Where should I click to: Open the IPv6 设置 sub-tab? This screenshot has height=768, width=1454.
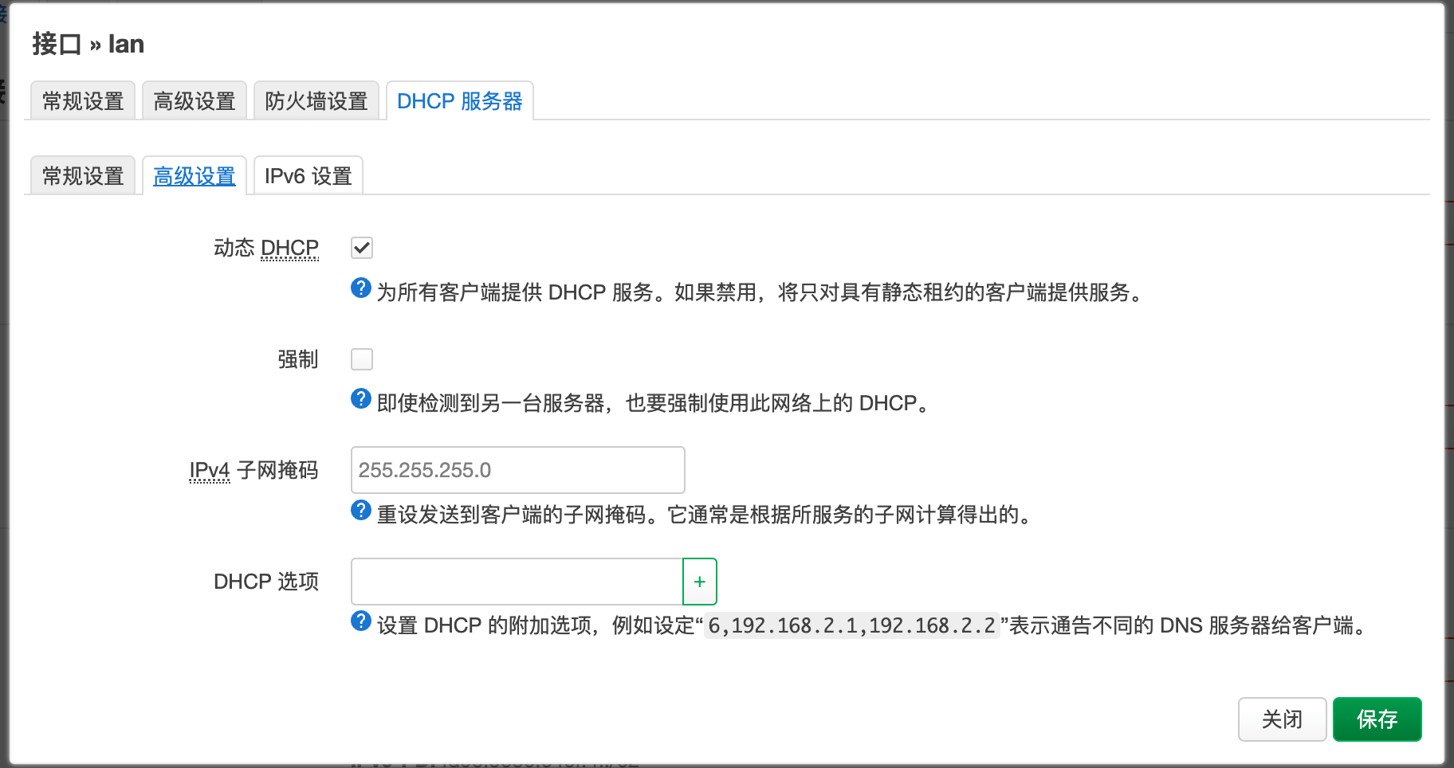[x=308, y=176]
